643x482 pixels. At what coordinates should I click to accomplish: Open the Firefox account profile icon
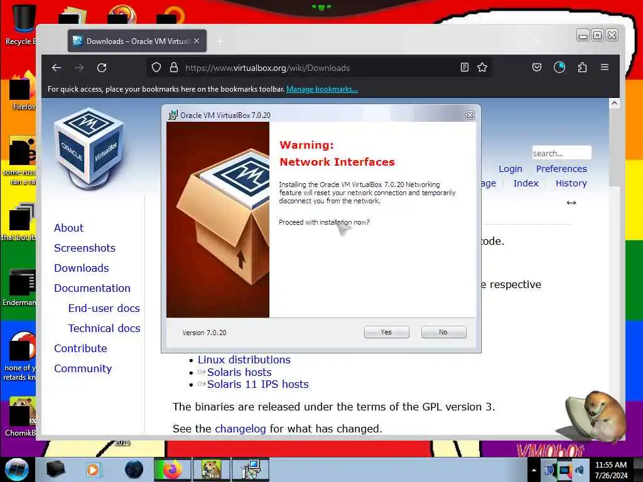tap(559, 67)
